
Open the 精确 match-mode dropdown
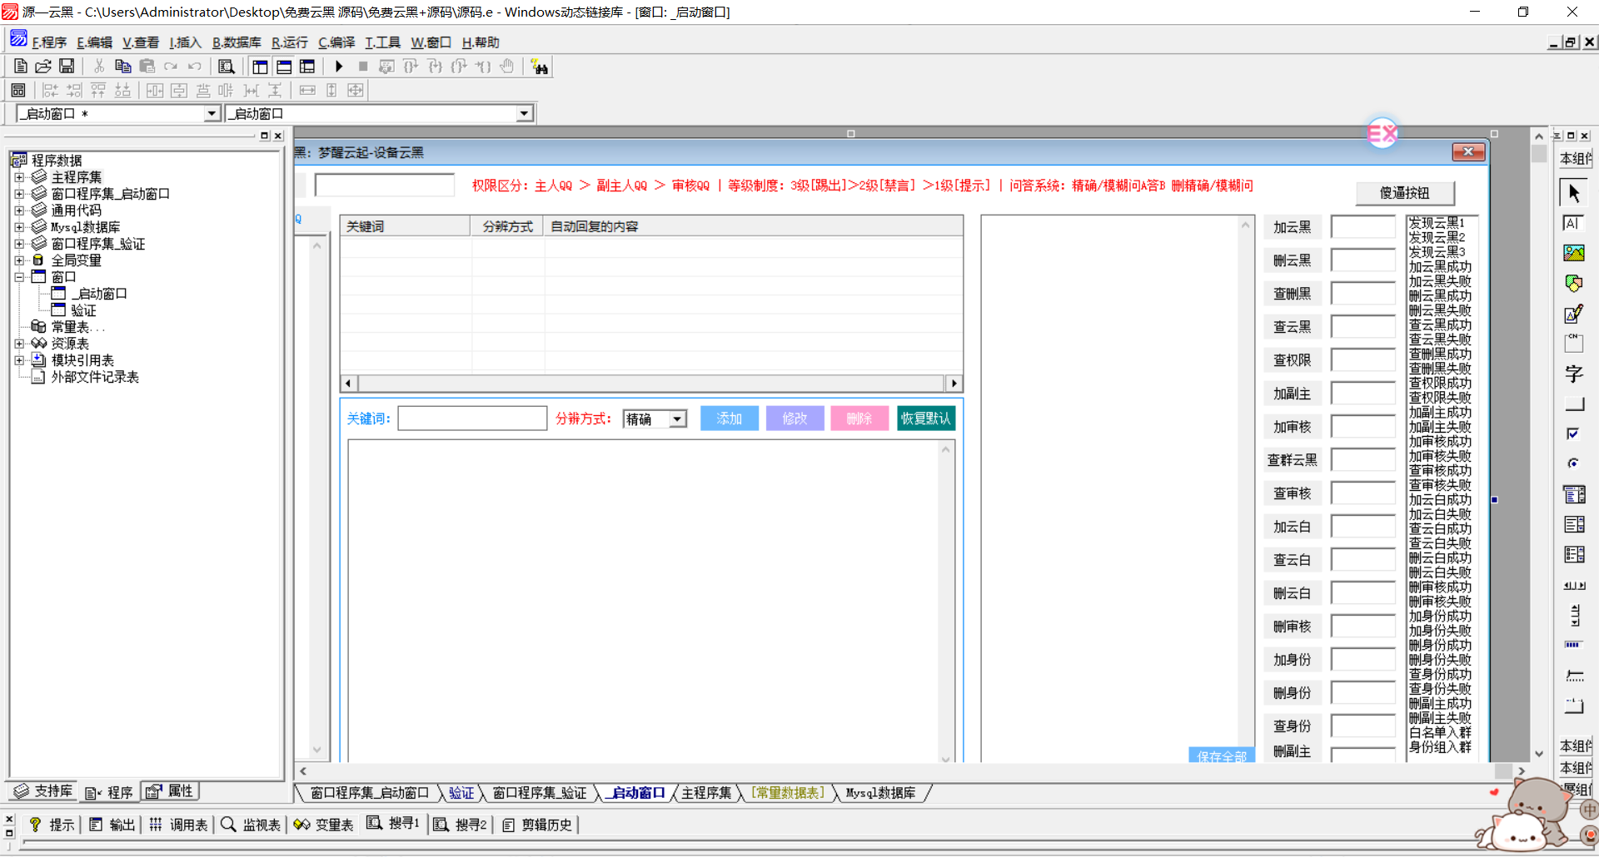(678, 419)
